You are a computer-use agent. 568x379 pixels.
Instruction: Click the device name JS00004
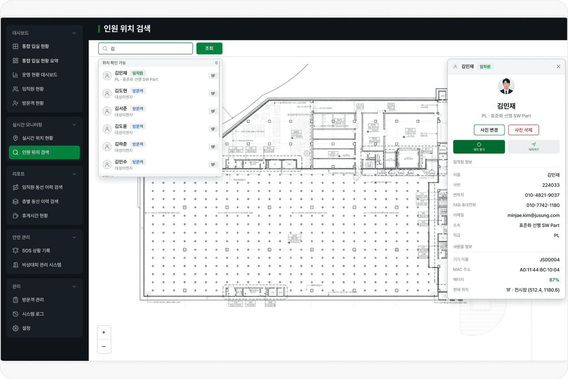pyautogui.click(x=549, y=260)
